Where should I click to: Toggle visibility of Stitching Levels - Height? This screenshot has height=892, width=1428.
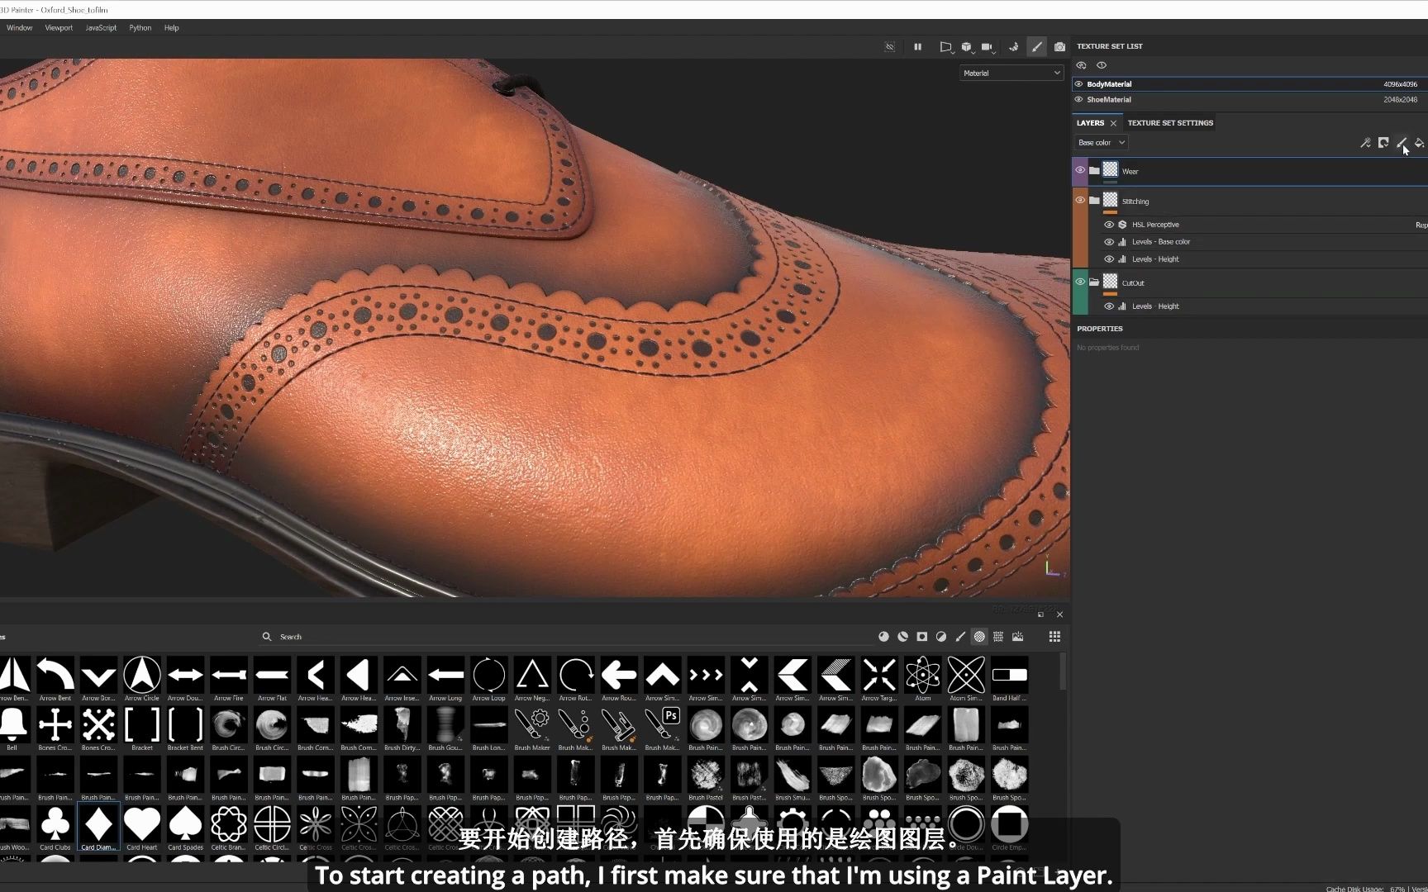tap(1109, 259)
